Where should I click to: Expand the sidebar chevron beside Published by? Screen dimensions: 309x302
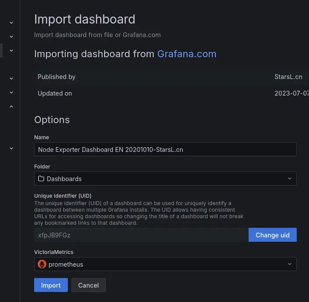(11, 79)
